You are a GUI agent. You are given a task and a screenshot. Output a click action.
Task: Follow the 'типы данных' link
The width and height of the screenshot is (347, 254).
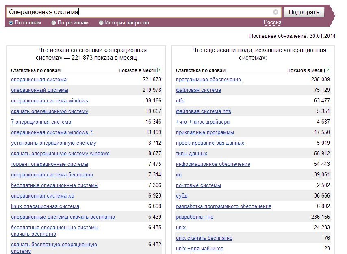coord(191,154)
